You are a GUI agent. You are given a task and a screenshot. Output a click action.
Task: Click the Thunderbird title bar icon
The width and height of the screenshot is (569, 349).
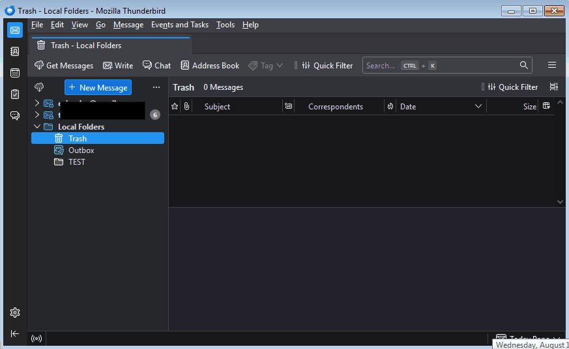10,10
